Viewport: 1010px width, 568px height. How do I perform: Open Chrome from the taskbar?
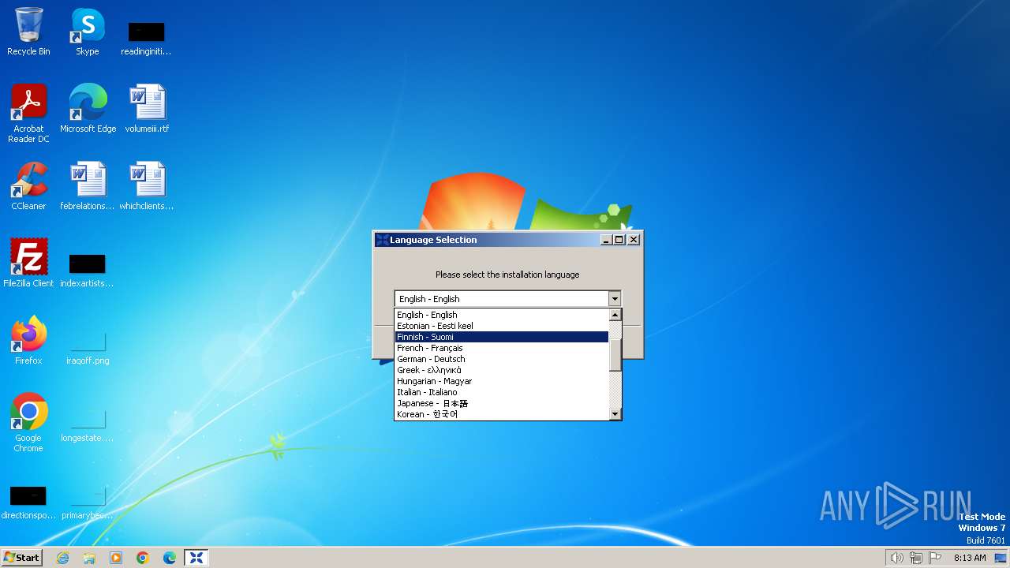tap(143, 558)
